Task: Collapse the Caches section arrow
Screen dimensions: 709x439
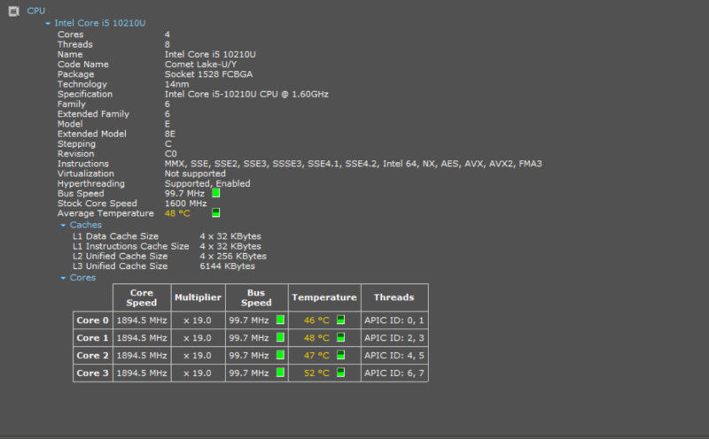Action: pyautogui.click(x=63, y=225)
